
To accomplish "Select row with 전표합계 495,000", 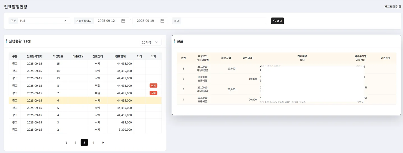I will point(85,122).
